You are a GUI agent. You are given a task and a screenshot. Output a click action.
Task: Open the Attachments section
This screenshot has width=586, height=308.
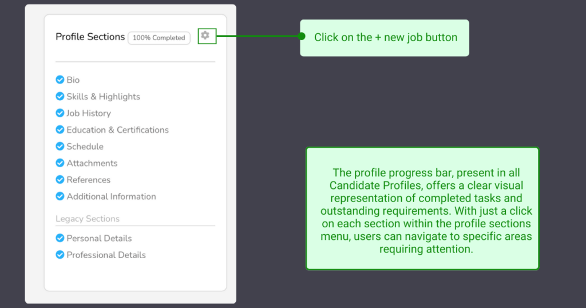(92, 163)
